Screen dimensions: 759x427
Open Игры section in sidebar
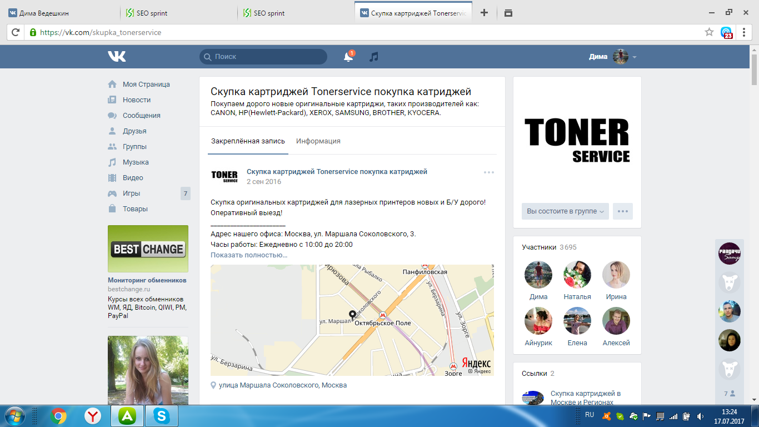click(131, 193)
